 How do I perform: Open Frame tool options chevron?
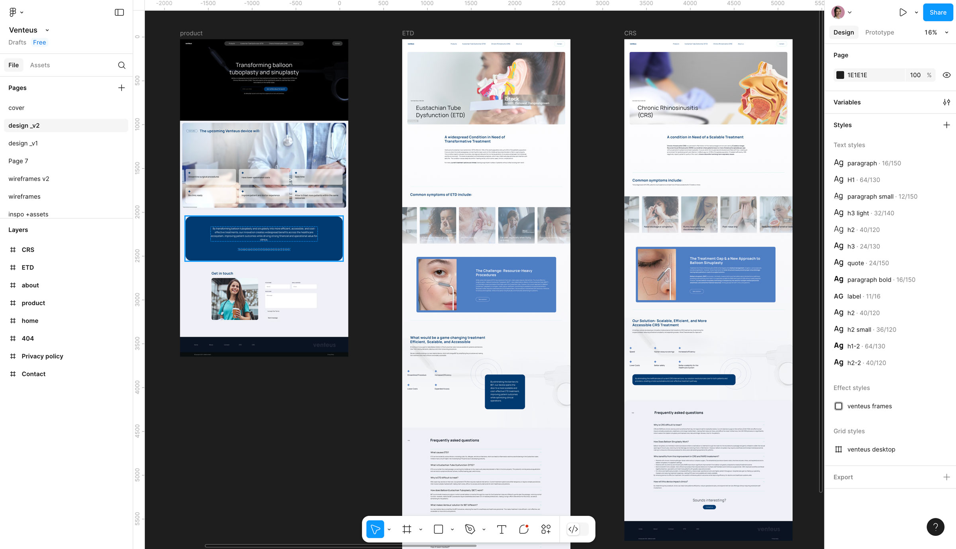point(421,529)
